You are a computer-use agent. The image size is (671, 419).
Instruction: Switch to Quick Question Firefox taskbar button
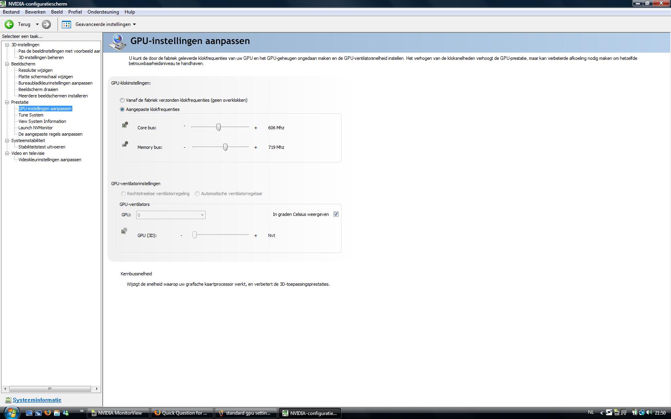pos(182,413)
